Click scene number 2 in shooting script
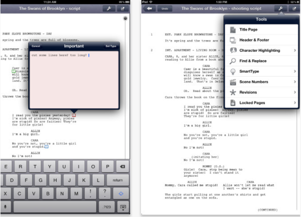301x217 pixels. click(152, 50)
